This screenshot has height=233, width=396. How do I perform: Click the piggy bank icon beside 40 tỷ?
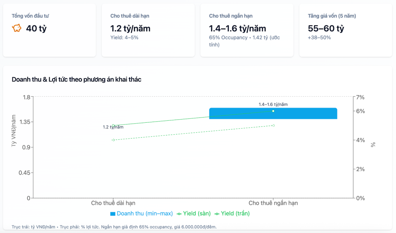pos(17,28)
